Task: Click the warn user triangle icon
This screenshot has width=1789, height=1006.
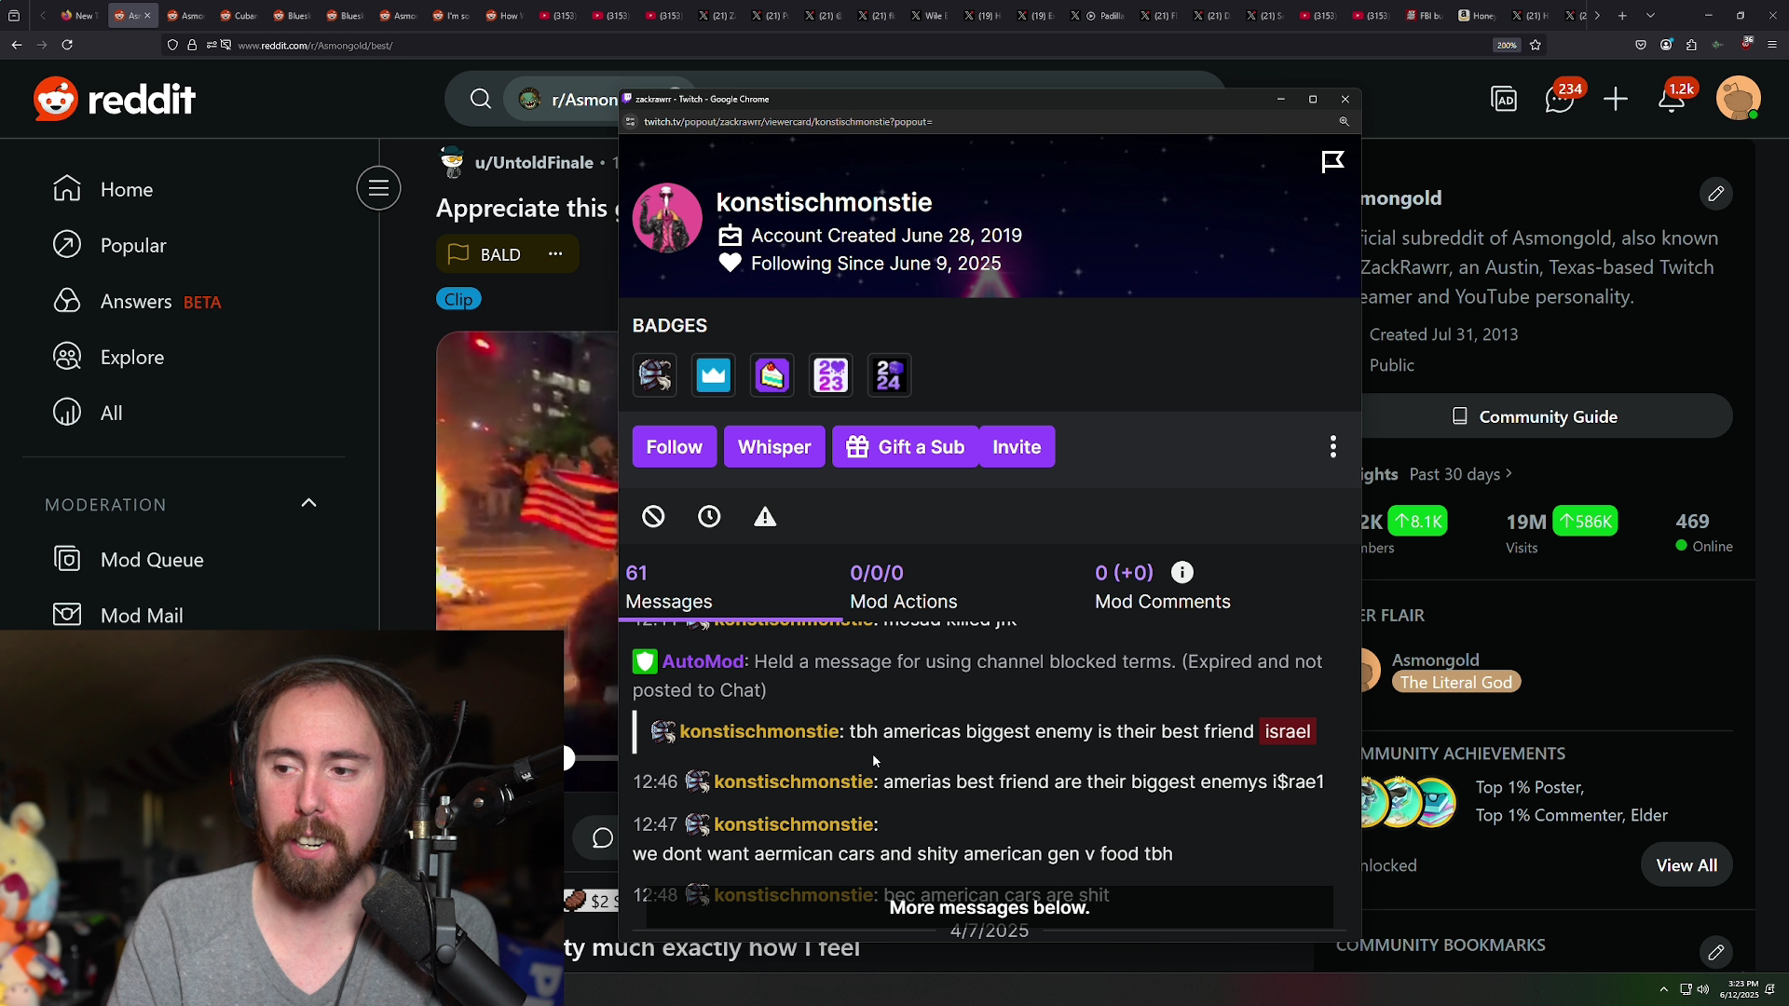Action: [x=765, y=517]
